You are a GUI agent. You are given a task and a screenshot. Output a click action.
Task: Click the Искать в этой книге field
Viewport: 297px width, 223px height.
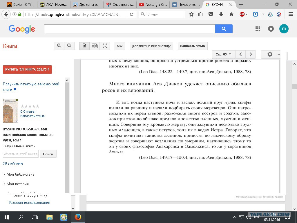click(x=21, y=154)
